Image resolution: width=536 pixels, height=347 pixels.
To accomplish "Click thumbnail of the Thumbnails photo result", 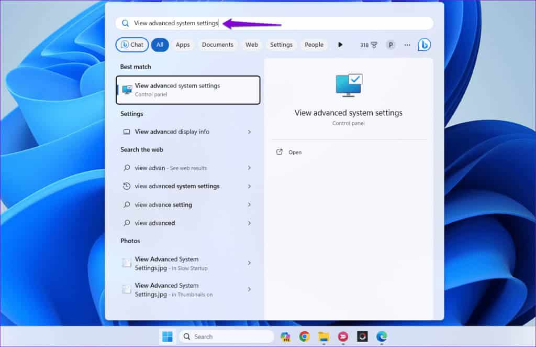I will pyautogui.click(x=127, y=289).
